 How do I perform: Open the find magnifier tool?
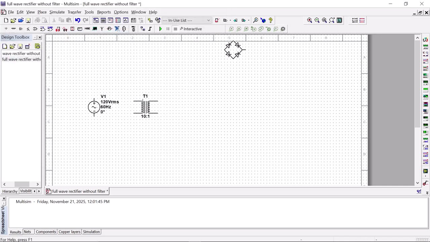(256, 21)
